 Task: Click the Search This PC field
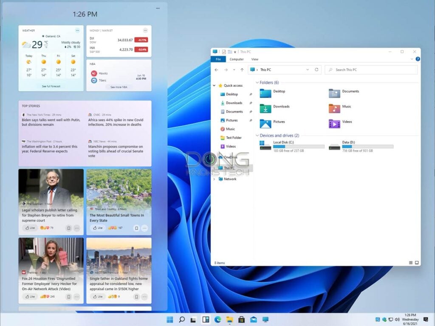[371, 70]
